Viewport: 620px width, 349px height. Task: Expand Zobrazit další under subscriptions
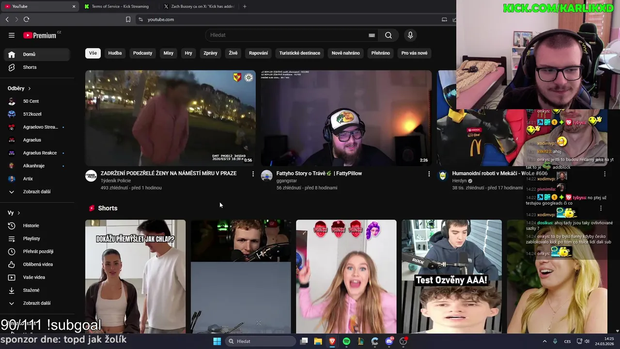(x=37, y=191)
